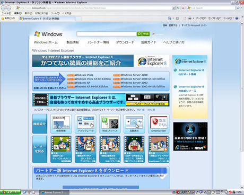
Task: Click the Web スライス feature thumbnail
Action: click(110, 123)
